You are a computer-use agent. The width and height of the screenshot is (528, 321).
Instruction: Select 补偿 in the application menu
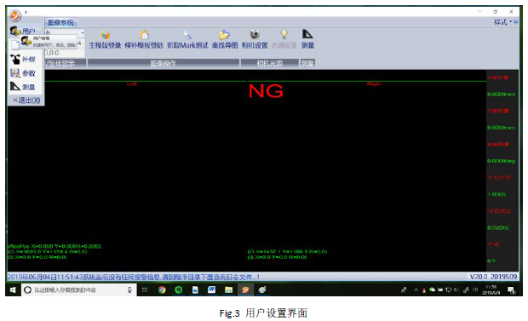(x=22, y=60)
